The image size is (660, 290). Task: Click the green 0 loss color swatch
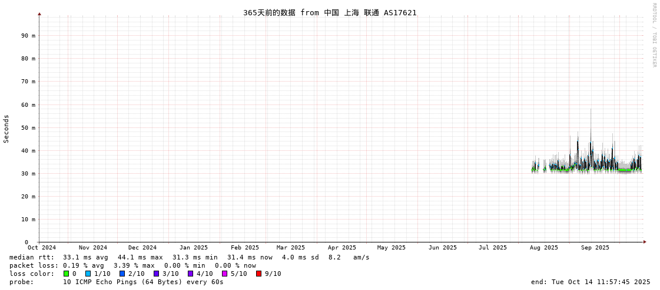tap(66, 274)
